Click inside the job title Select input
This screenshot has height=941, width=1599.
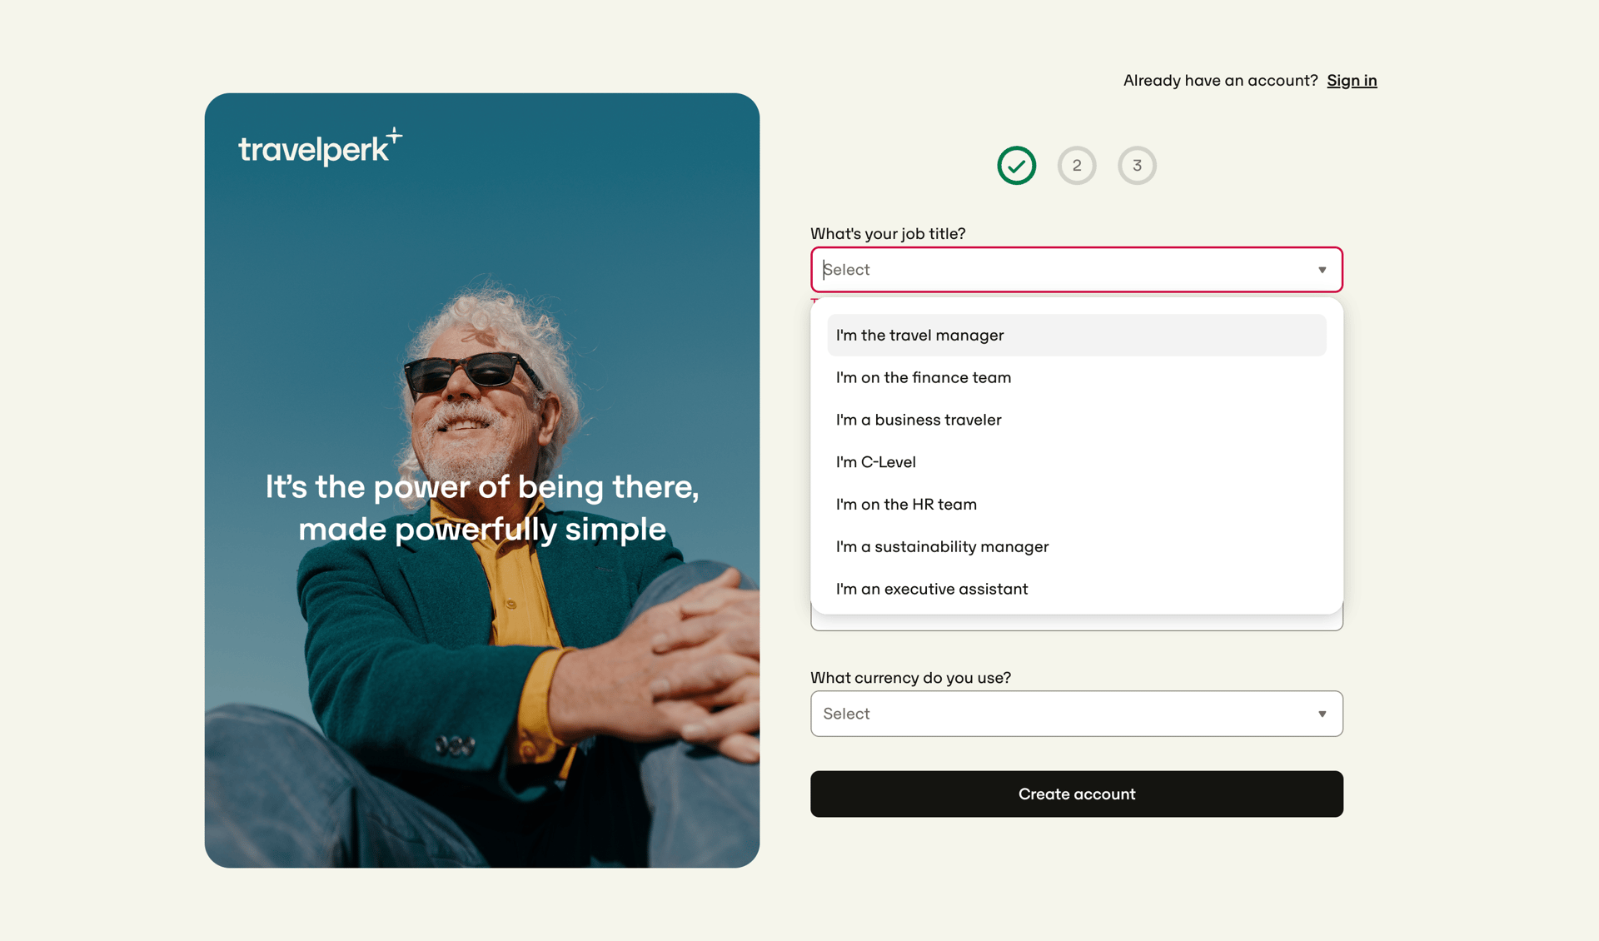pos(999,269)
